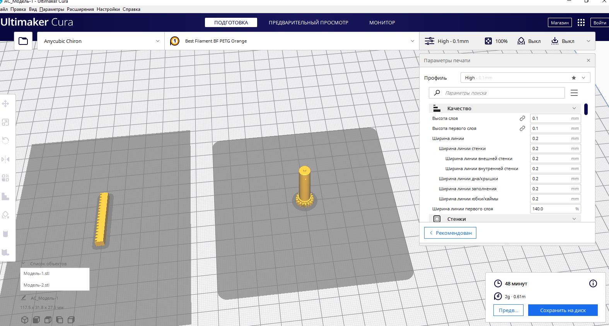This screenshot has height=326, width=609.
Task: Click Сохранить на диск
Action: pos(563,310)
